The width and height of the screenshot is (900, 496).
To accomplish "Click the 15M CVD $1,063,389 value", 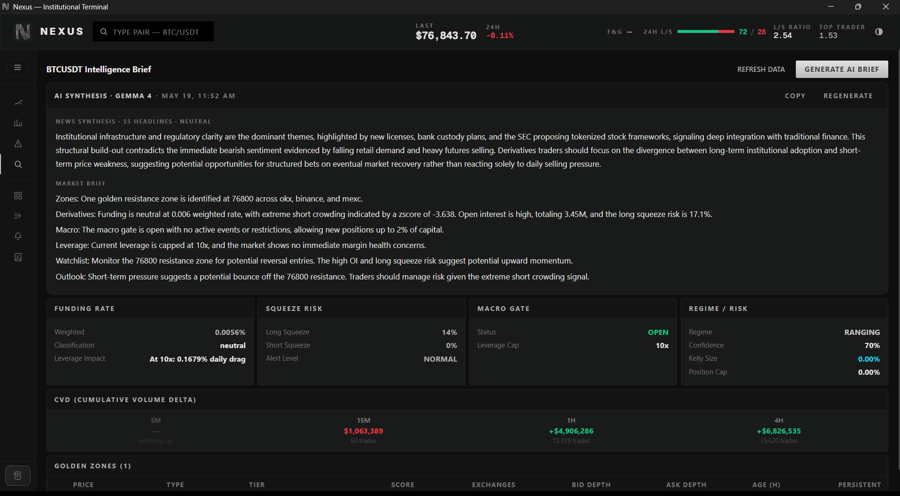I will point(363,431).
